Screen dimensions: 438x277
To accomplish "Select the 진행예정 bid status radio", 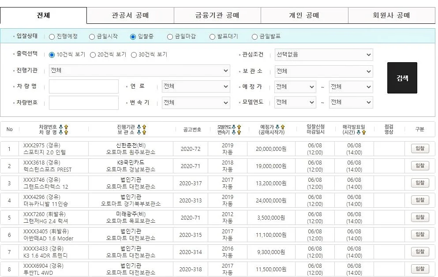I will (52, 37).
